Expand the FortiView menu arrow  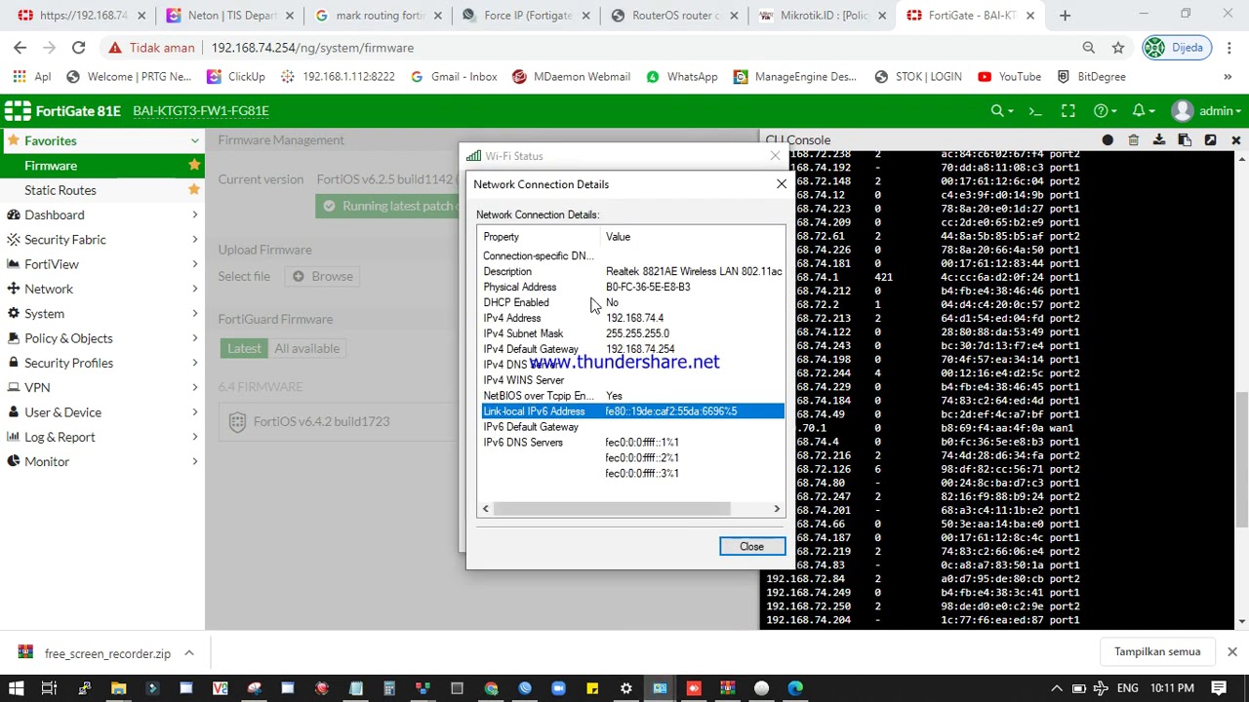click(194, 264)
